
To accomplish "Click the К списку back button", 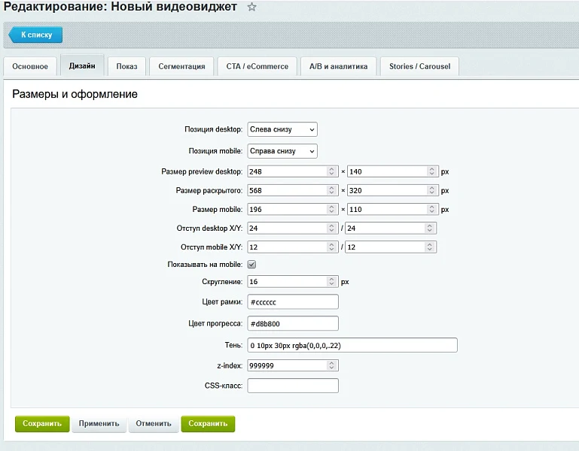I will 35,35.
